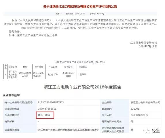Click the value 企业选择不公示

(139, 115)
